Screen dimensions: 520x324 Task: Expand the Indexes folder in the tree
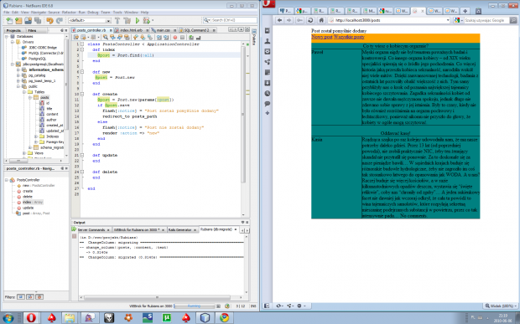(x=36, y=136)
